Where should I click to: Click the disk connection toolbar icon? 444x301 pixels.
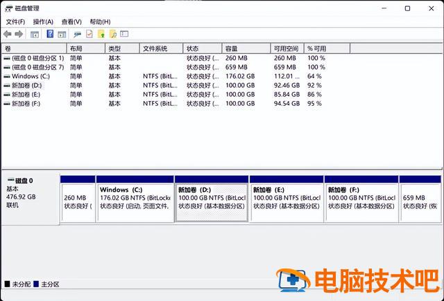pos(77,35)
